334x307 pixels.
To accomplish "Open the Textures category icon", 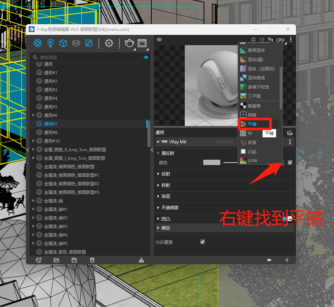I will click(x=89, y=43).
